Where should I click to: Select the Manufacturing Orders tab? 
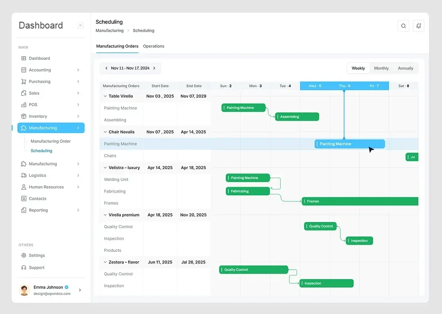click(117, 46)
